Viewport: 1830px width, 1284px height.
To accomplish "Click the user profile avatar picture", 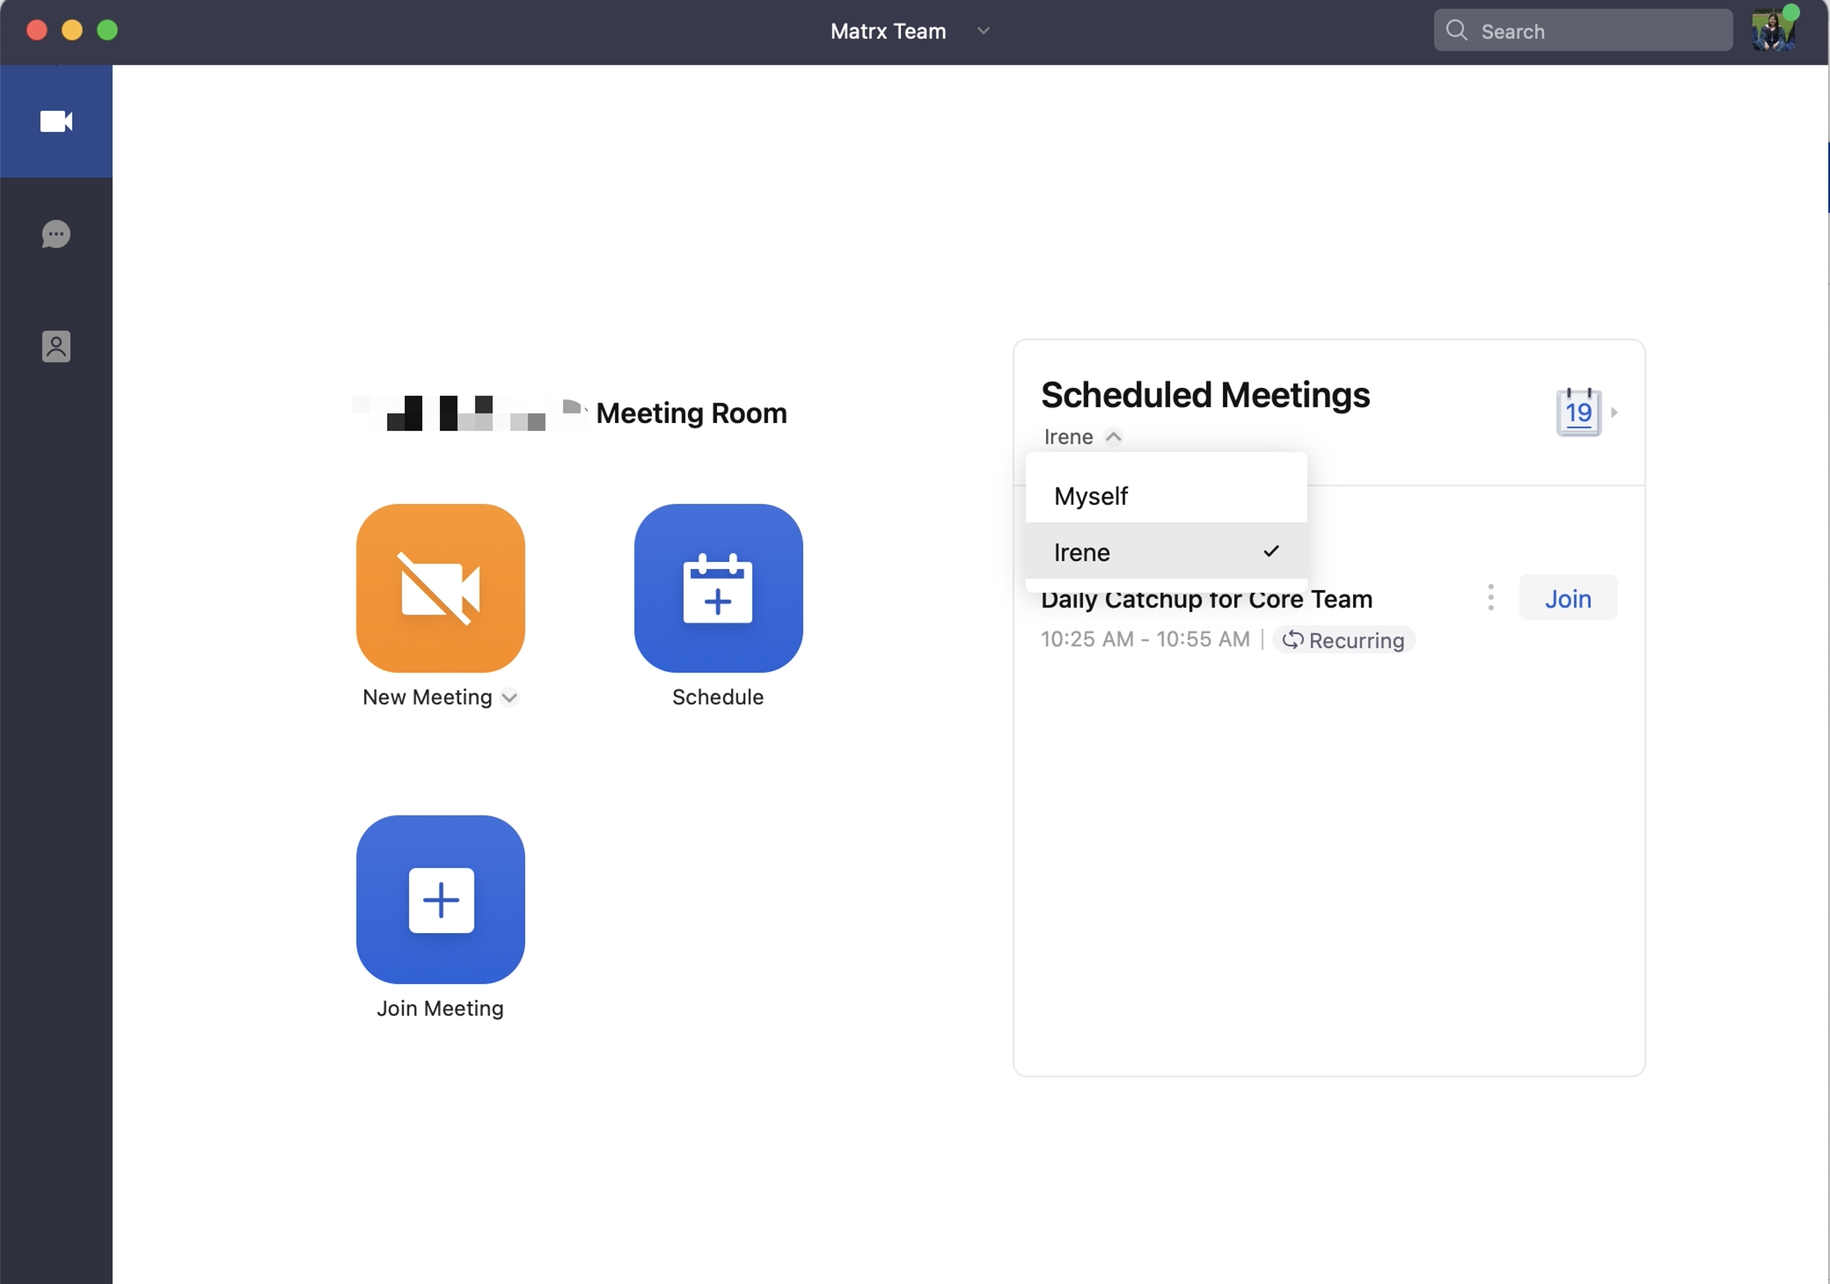I will tap(1772, 31).
